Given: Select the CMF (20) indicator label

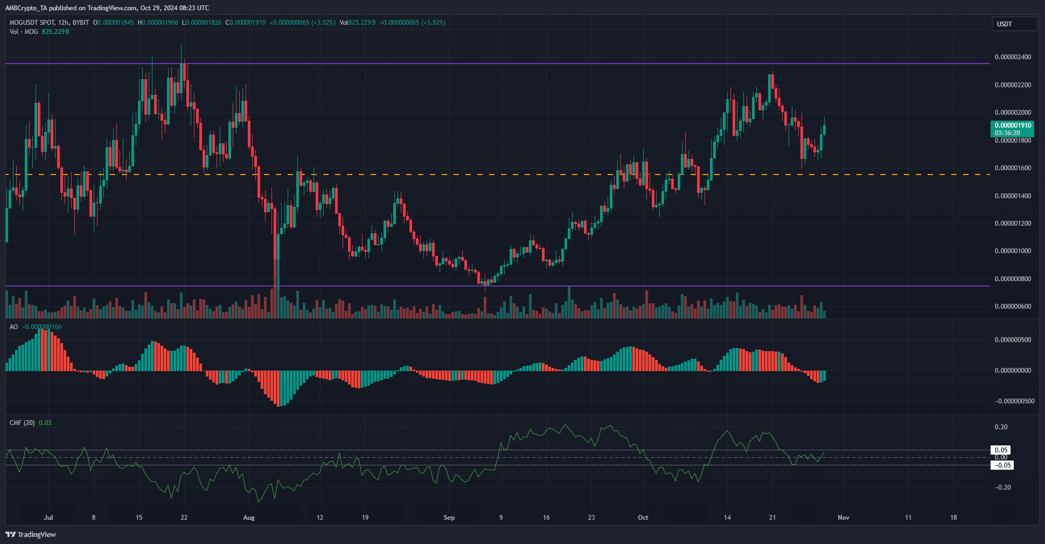Looking at the screenshot, I should point(22,423).
